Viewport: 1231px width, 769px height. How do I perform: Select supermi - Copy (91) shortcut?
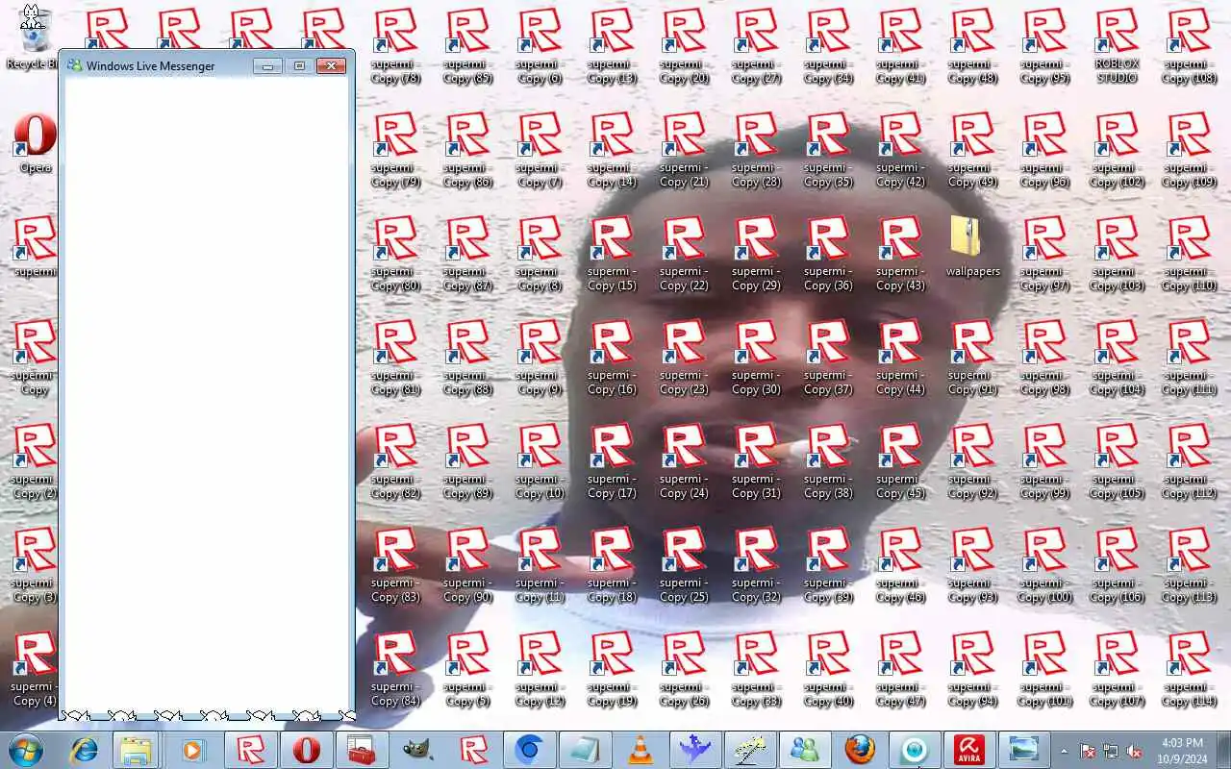pos(973,357)
